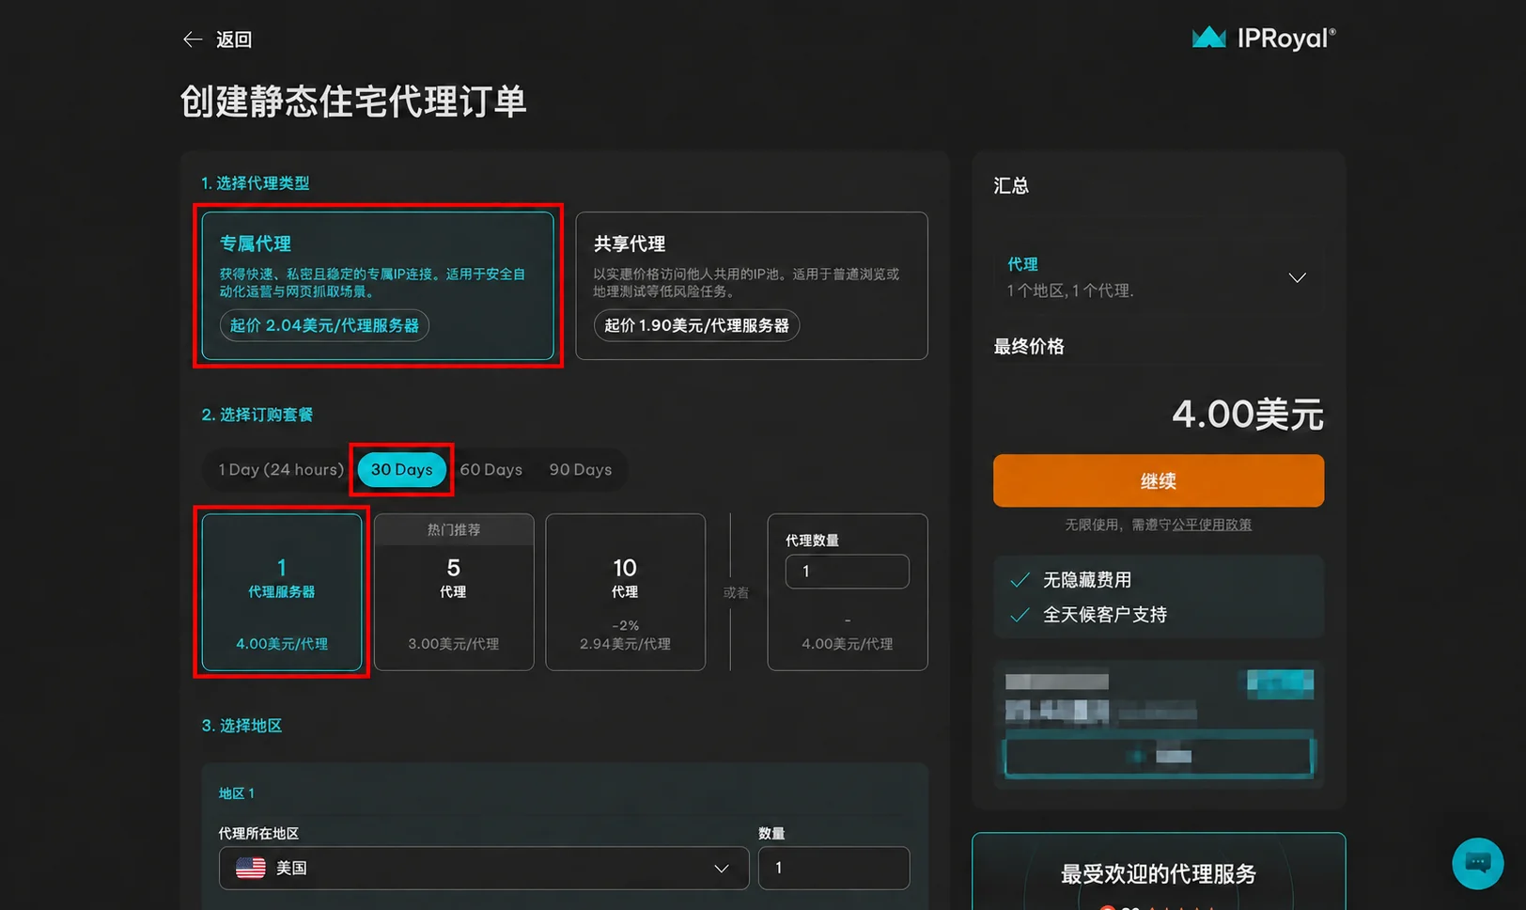Click the 全天候客户支持 checkmark icon
The image size is (1526, 910).
[x=1020, y=615]
